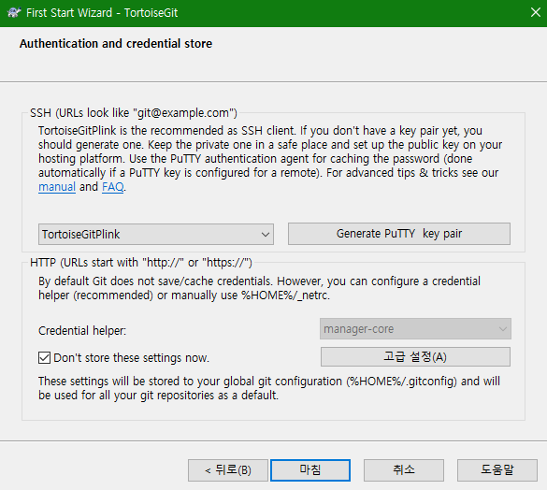This screenshot has height=490, width=547.
Task: Expand the manager-core credential helper dropdown
Action: [415, 329]
